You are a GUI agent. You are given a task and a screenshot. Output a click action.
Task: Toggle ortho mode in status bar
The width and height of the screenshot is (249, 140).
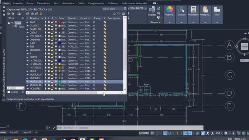pos(165,133)
